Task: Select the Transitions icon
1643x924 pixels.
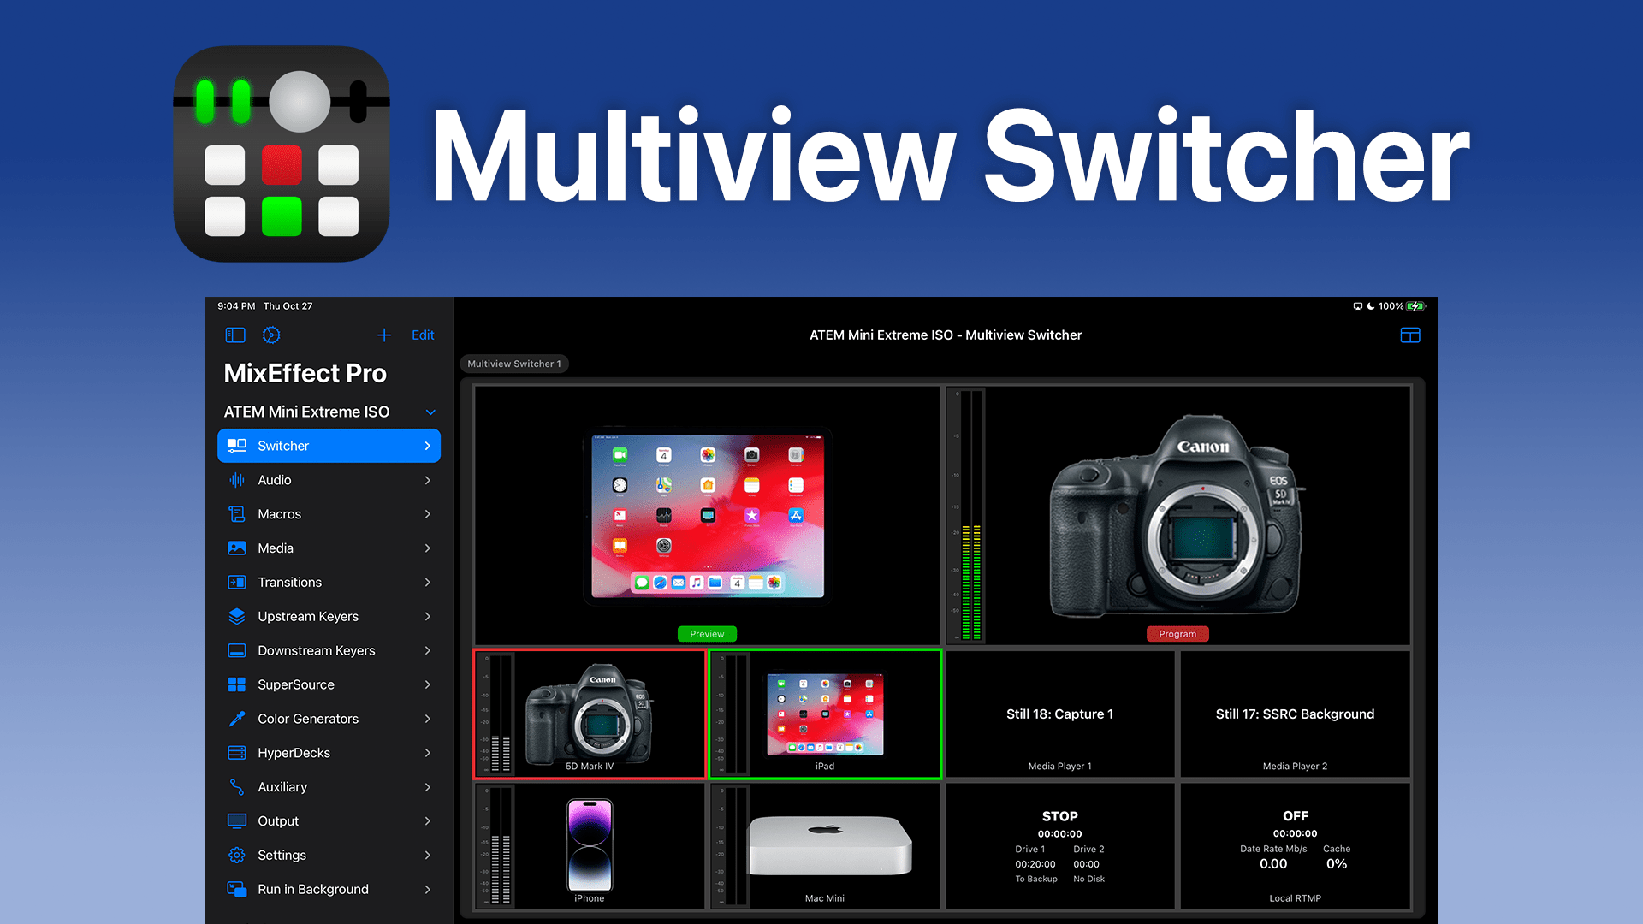Action: [x=236, y=582]
